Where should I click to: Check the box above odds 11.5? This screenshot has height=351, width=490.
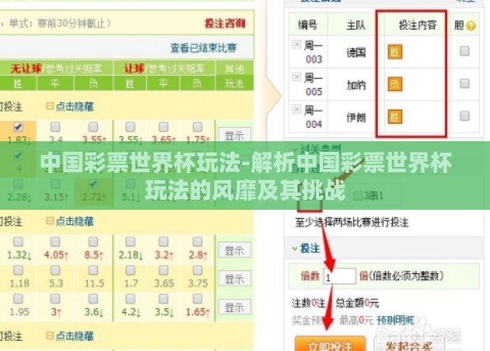[x=93, y=270]
